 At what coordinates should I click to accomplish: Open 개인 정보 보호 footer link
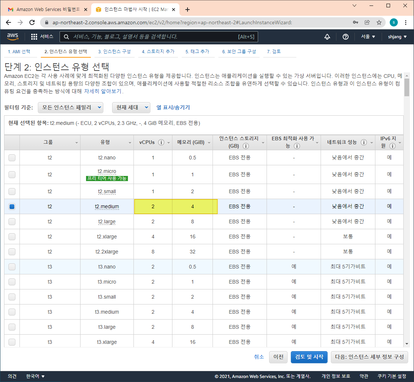point(336,376)
